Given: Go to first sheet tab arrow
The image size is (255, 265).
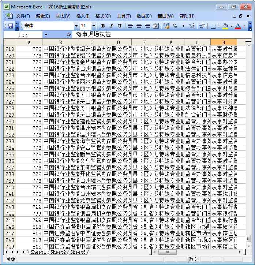Looking at the screenshot, I should point(6,252).
